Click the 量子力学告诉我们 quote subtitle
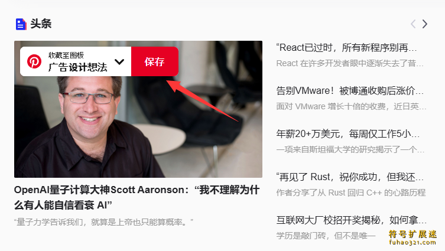Screen dimensions: 445x251 click(x=103, y=222)
